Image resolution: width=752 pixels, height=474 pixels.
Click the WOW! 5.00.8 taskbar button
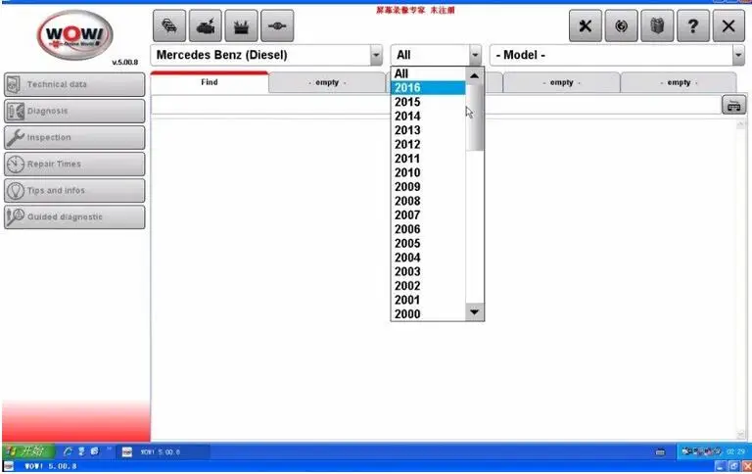(164, 451)
